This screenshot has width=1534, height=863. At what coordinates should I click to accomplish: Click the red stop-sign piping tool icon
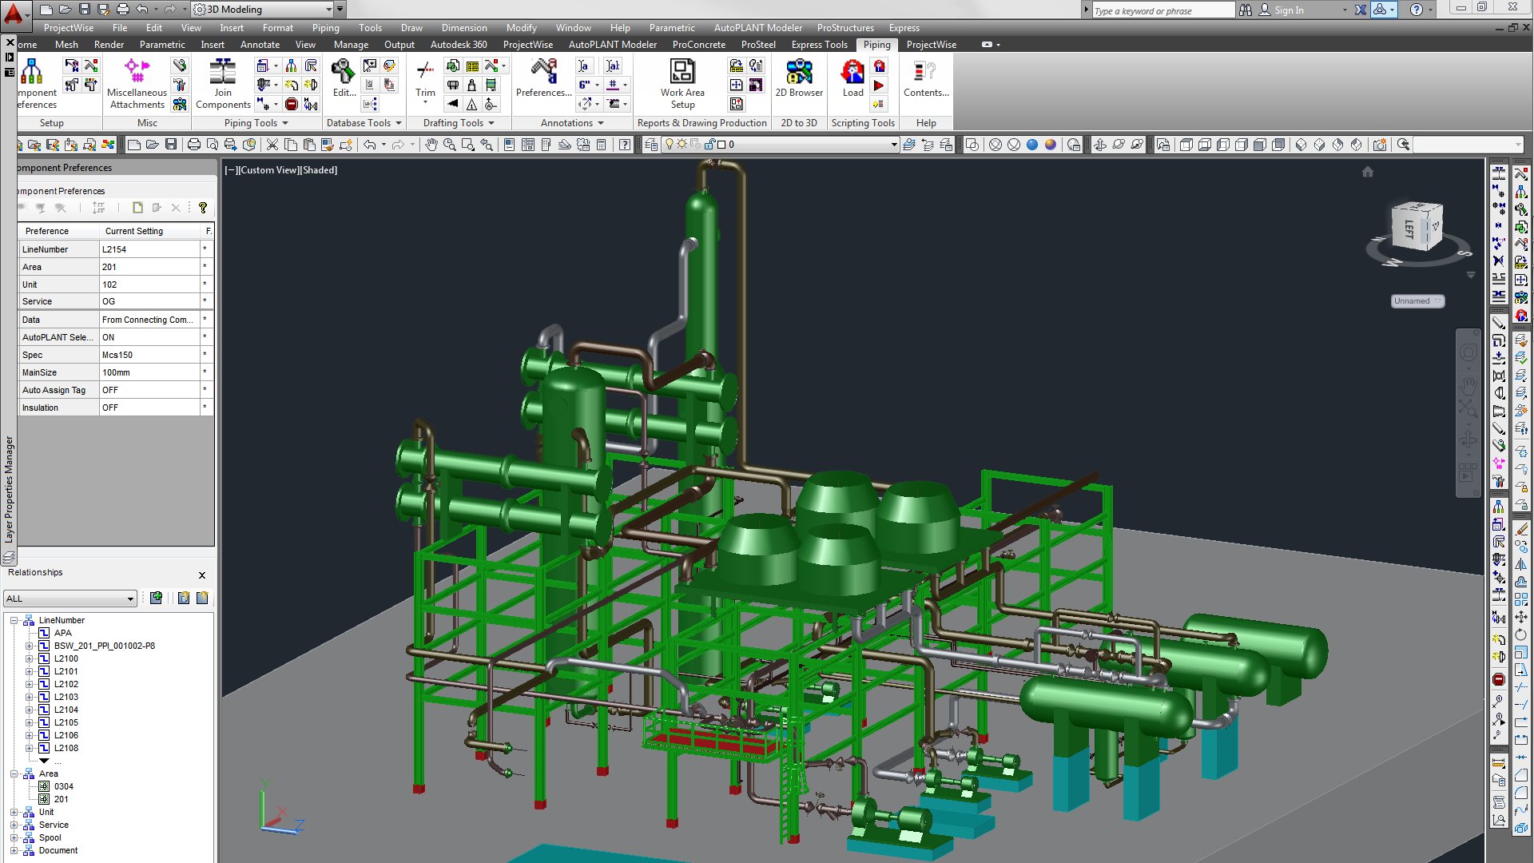point(292,105)
